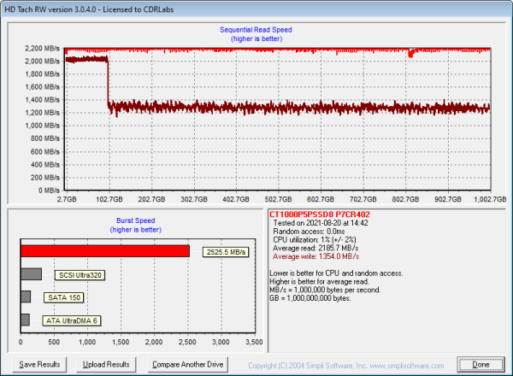This screenshot has width=513, height=376.
Task: Click the gray SCSI Ultra320 bar
Action: pyautogui.click(x=30, y=274)
